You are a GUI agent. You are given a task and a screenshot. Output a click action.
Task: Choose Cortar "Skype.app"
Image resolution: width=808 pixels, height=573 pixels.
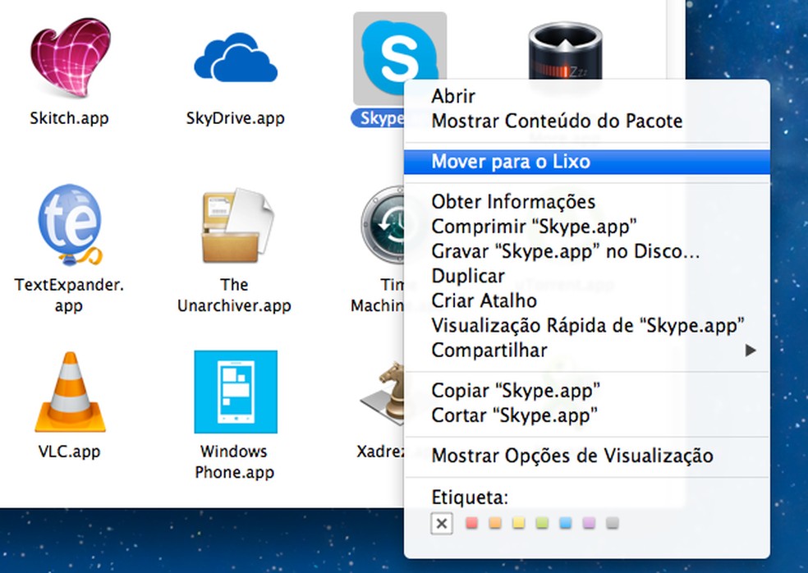(587, 415)
